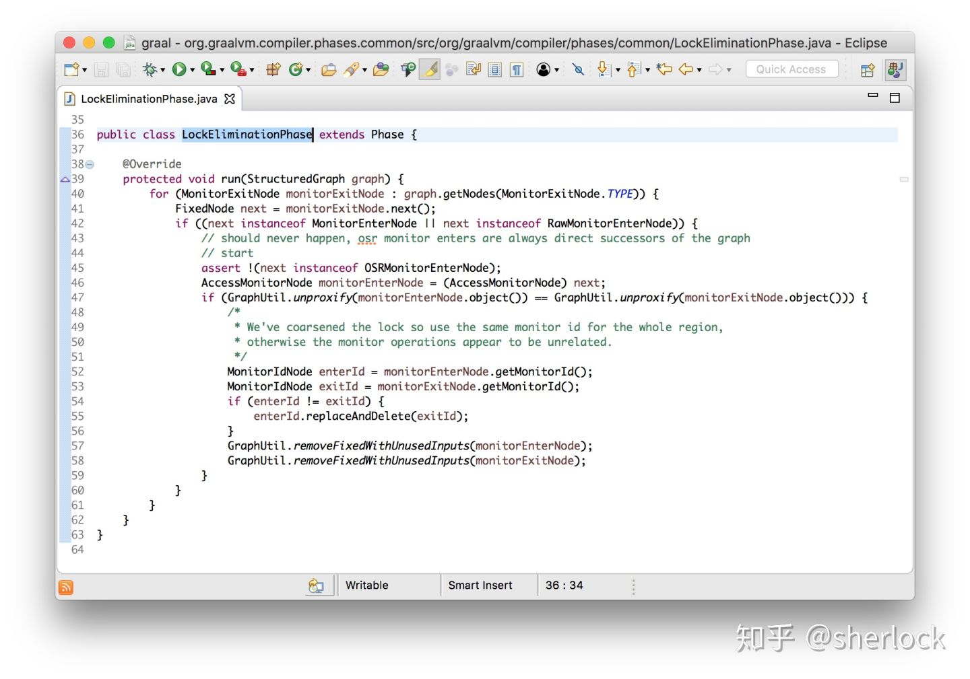Toggle Block Selection Mode button
Screen dimensions: 970x679
(x=495, y=69)
